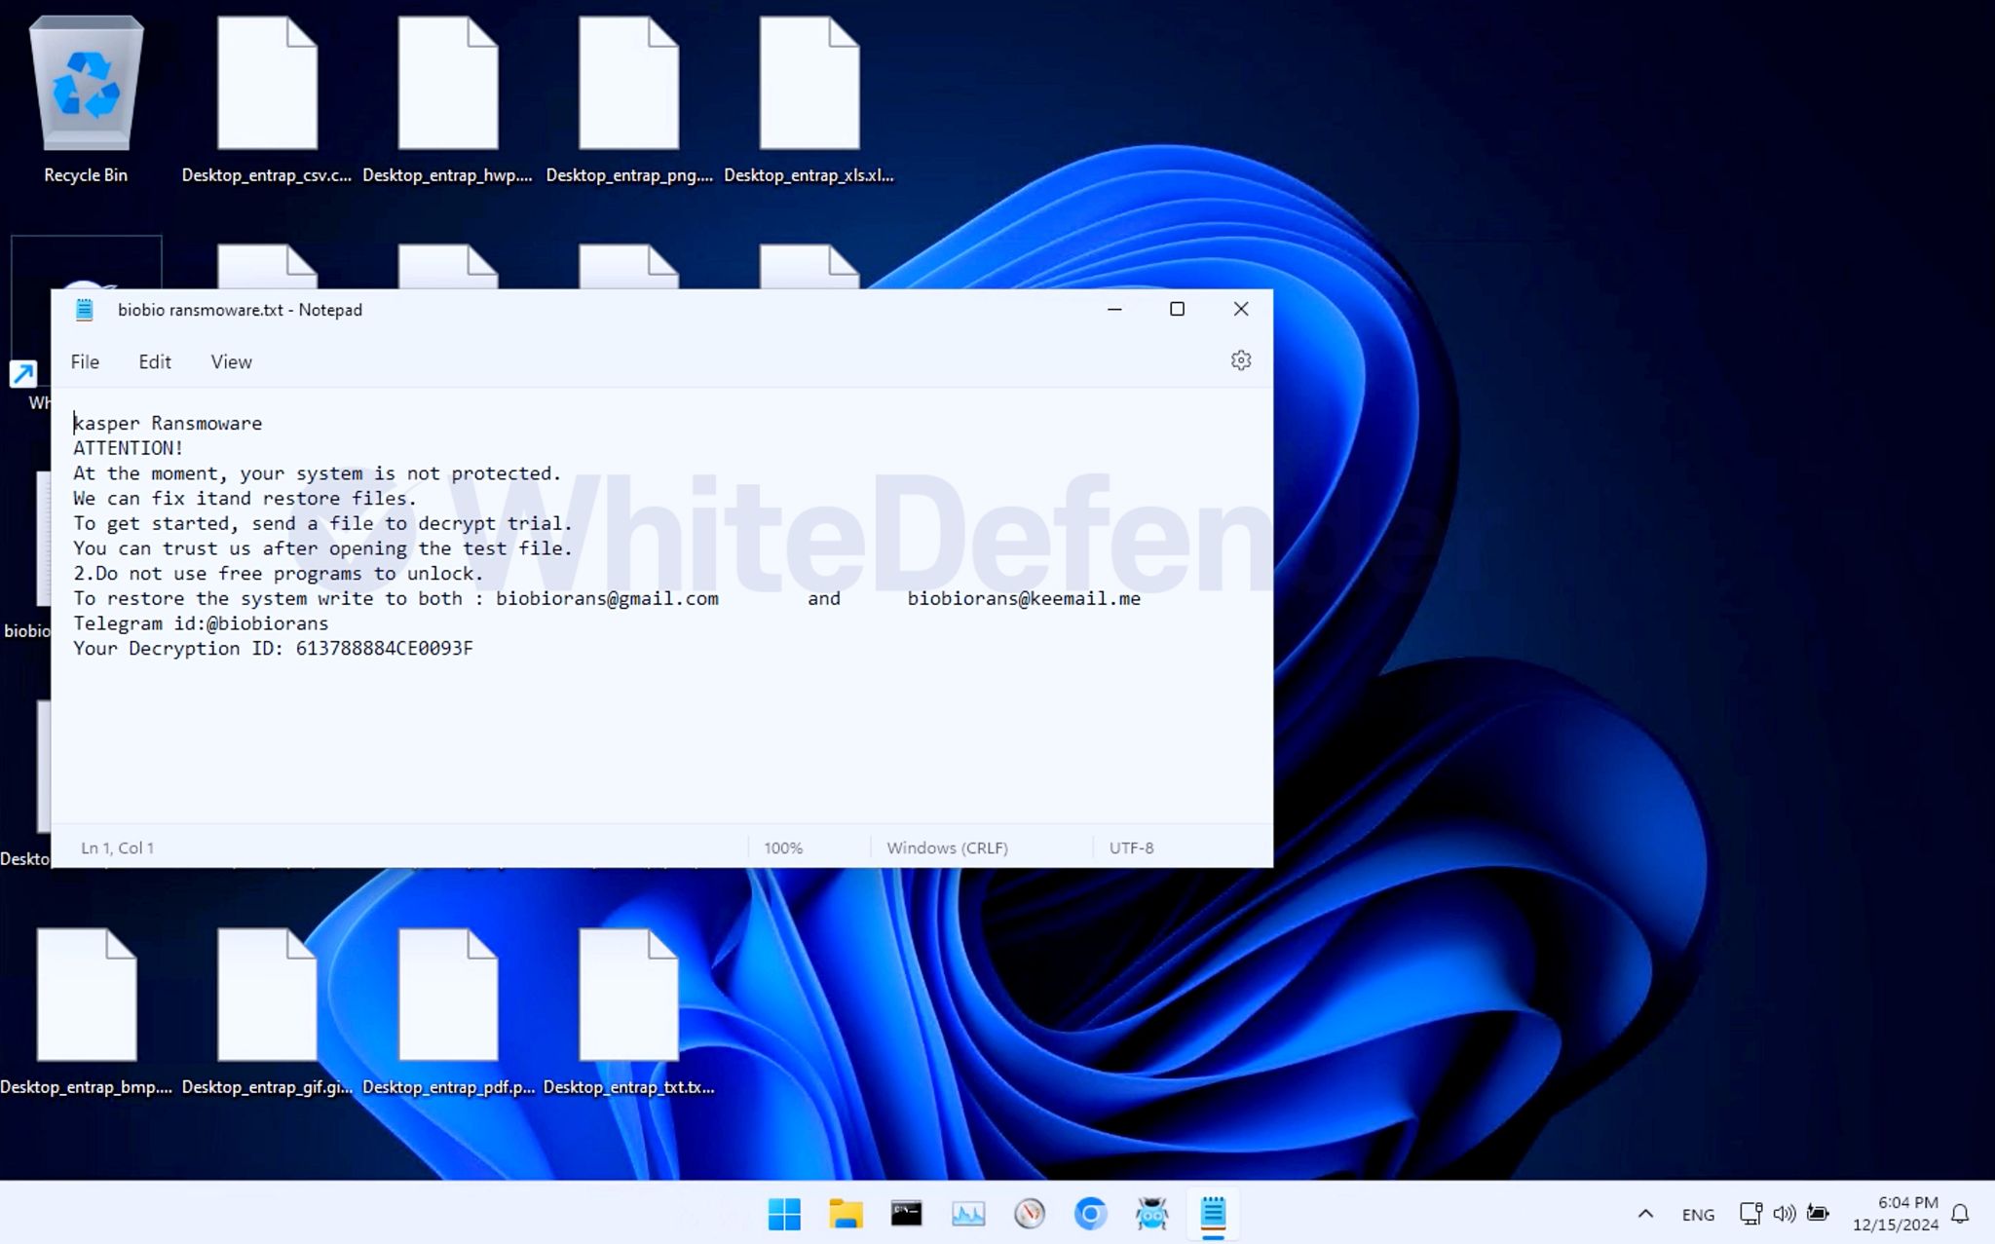The width and height of the screenshot is (1995, 1244).
Task: Switch to Notepad via its taskbar icon
Action: pos(1213,1213)
